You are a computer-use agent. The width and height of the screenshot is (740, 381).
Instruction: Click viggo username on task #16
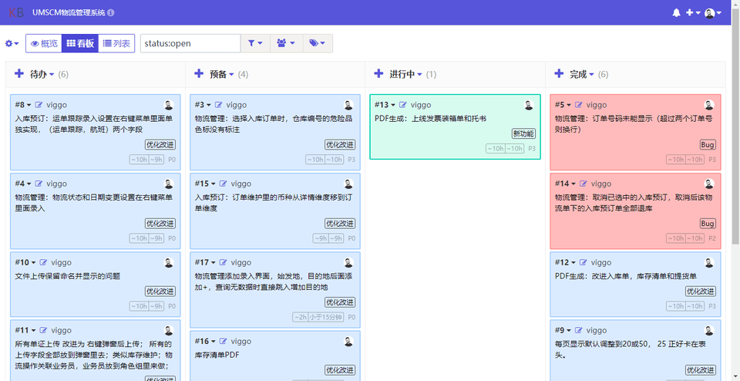(x=241, y=342)
